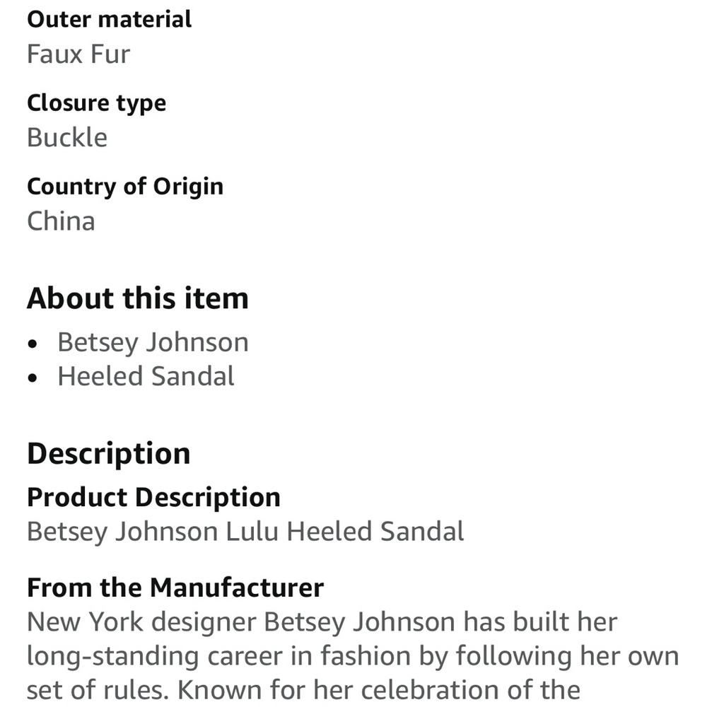Select the Faux Fur value text
This screenshot has width=707, height=707.
coord(78,54)
